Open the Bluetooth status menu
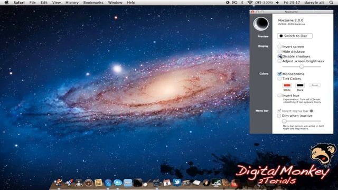 [242, 3]
